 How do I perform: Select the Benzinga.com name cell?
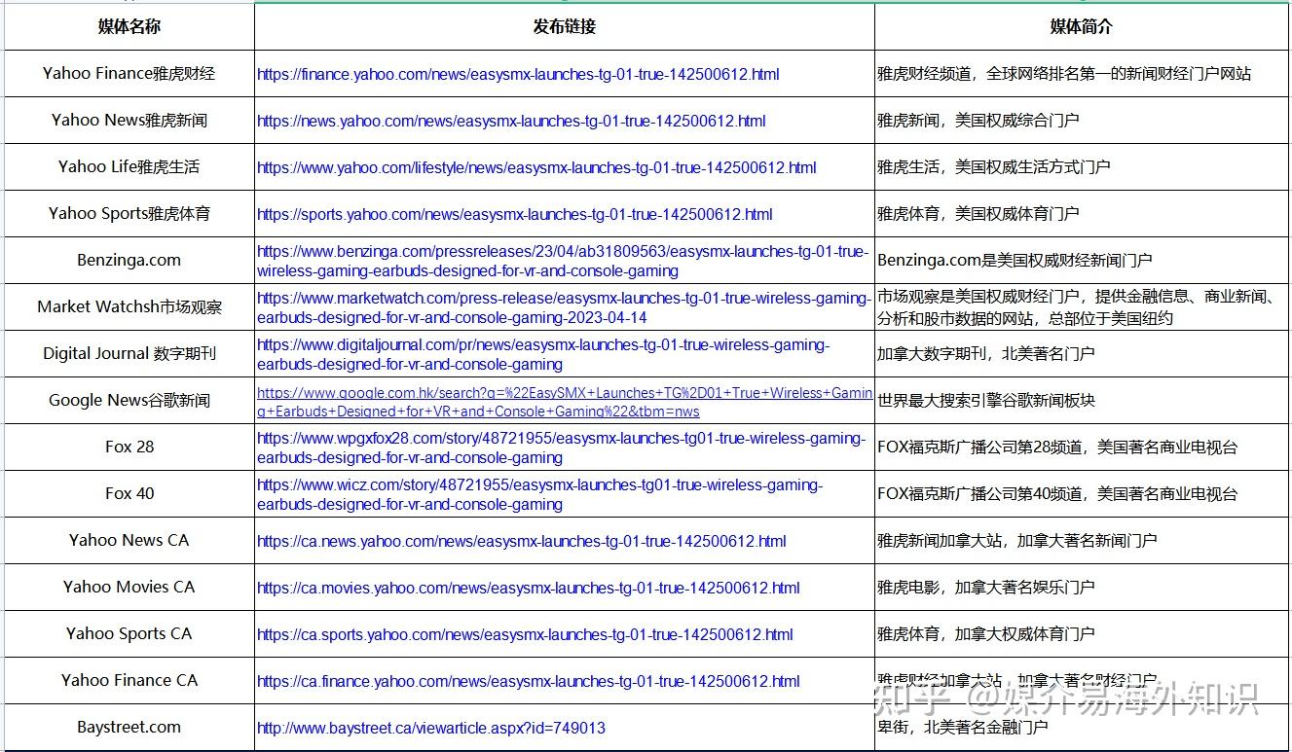point(129,260)
